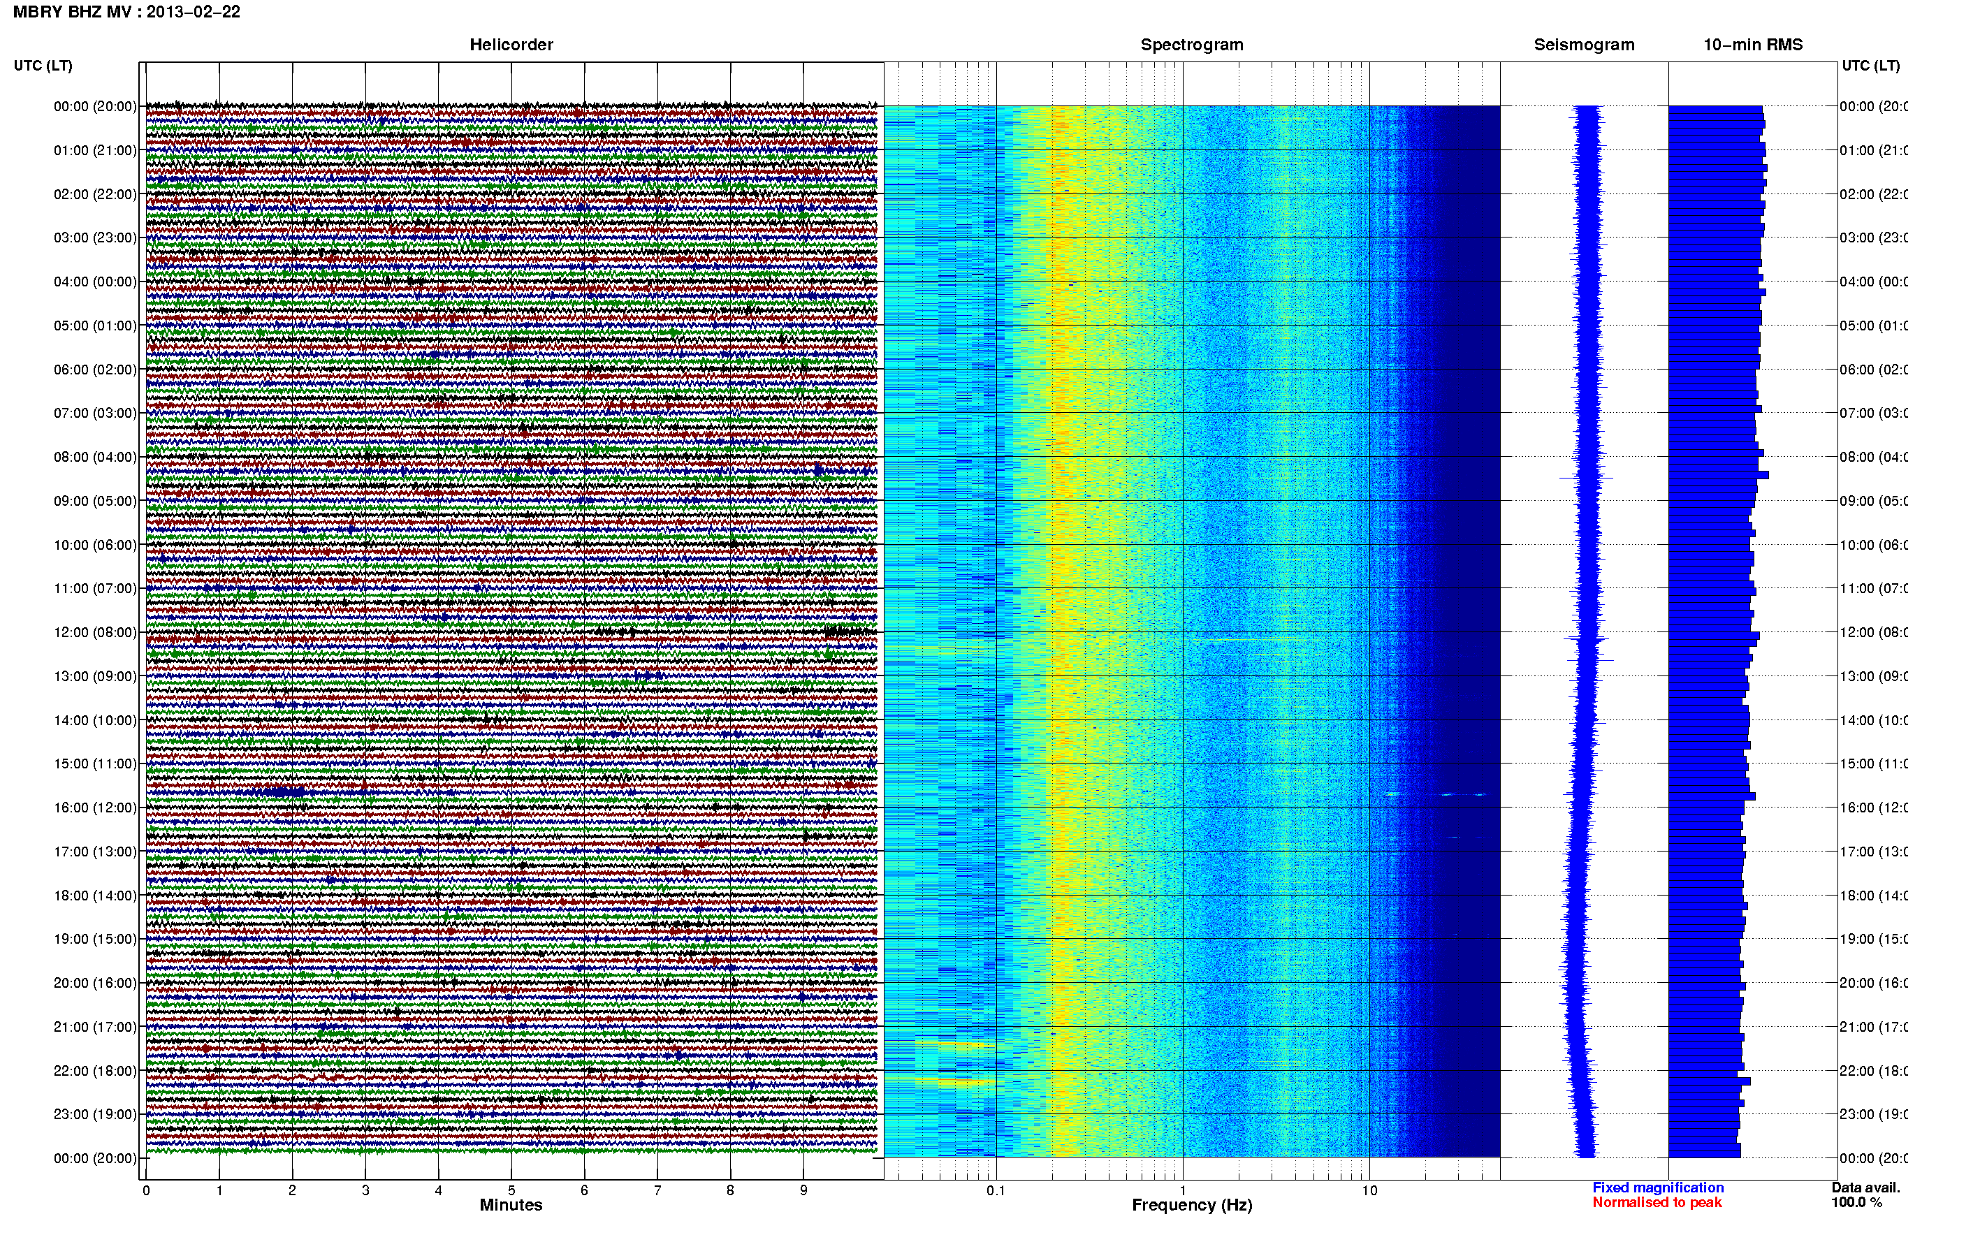1987x1242 pixels.
Task: Click minute tick '0' on Helicorder axis
Action: [x=145, y=1190]
